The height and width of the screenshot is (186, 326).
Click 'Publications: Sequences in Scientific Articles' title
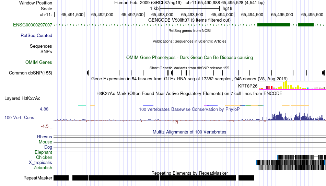(x=189, y=42)
